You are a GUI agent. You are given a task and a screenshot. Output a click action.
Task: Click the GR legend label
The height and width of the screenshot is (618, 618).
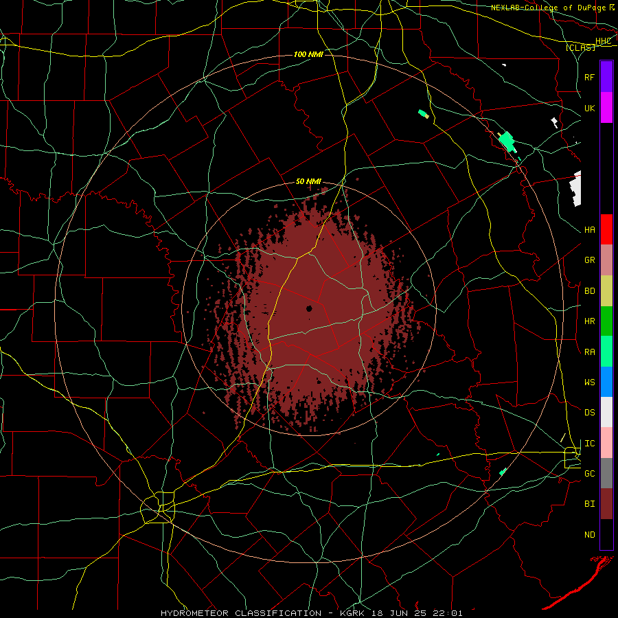590,260
